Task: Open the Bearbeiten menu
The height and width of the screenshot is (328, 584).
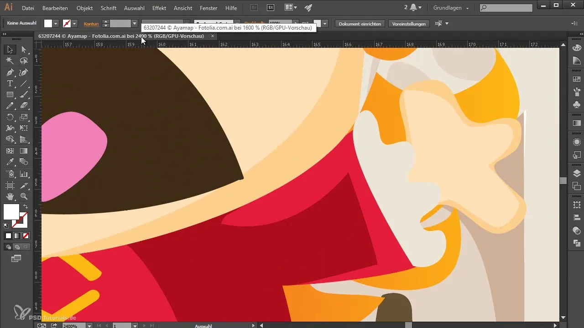Action: tap(55, 8)
